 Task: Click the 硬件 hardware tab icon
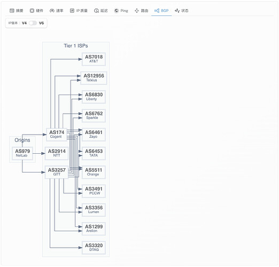click(x=32, y=11)
